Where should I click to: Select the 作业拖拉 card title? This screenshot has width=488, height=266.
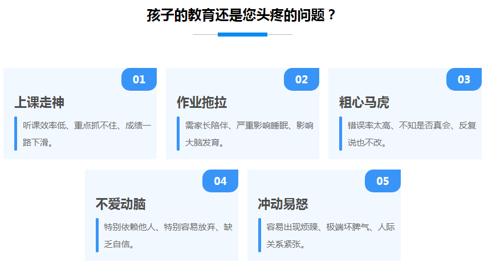tap(202, 103)
